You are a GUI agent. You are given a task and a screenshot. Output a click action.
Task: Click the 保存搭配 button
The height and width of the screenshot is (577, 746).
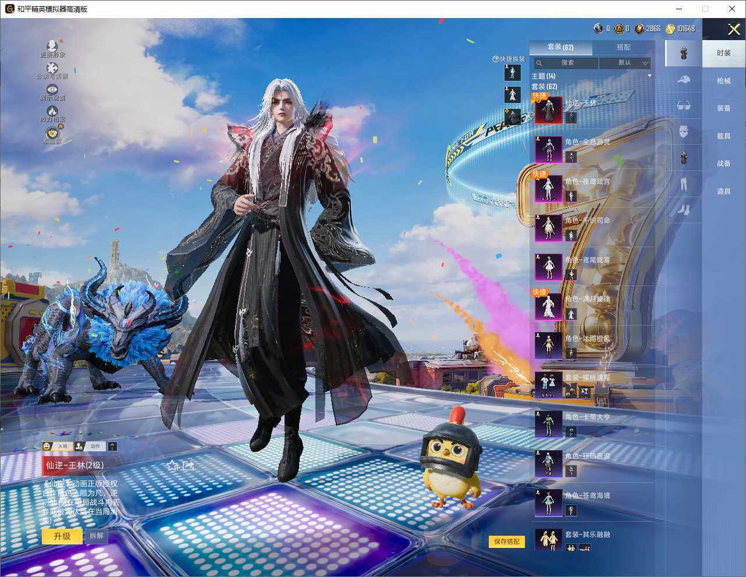click(507, 542)
